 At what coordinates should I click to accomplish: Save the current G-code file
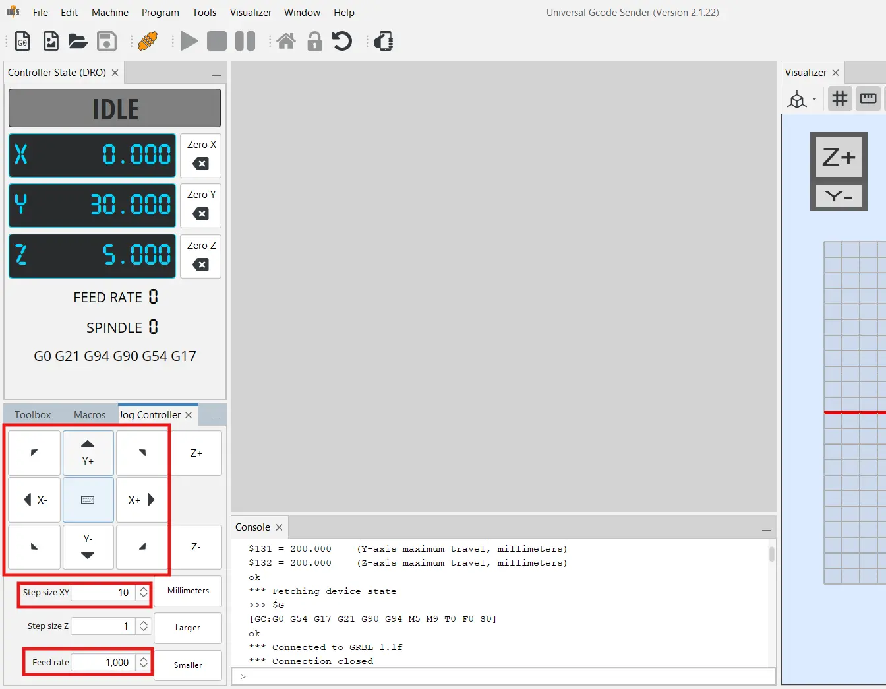(x=106, y=41)
